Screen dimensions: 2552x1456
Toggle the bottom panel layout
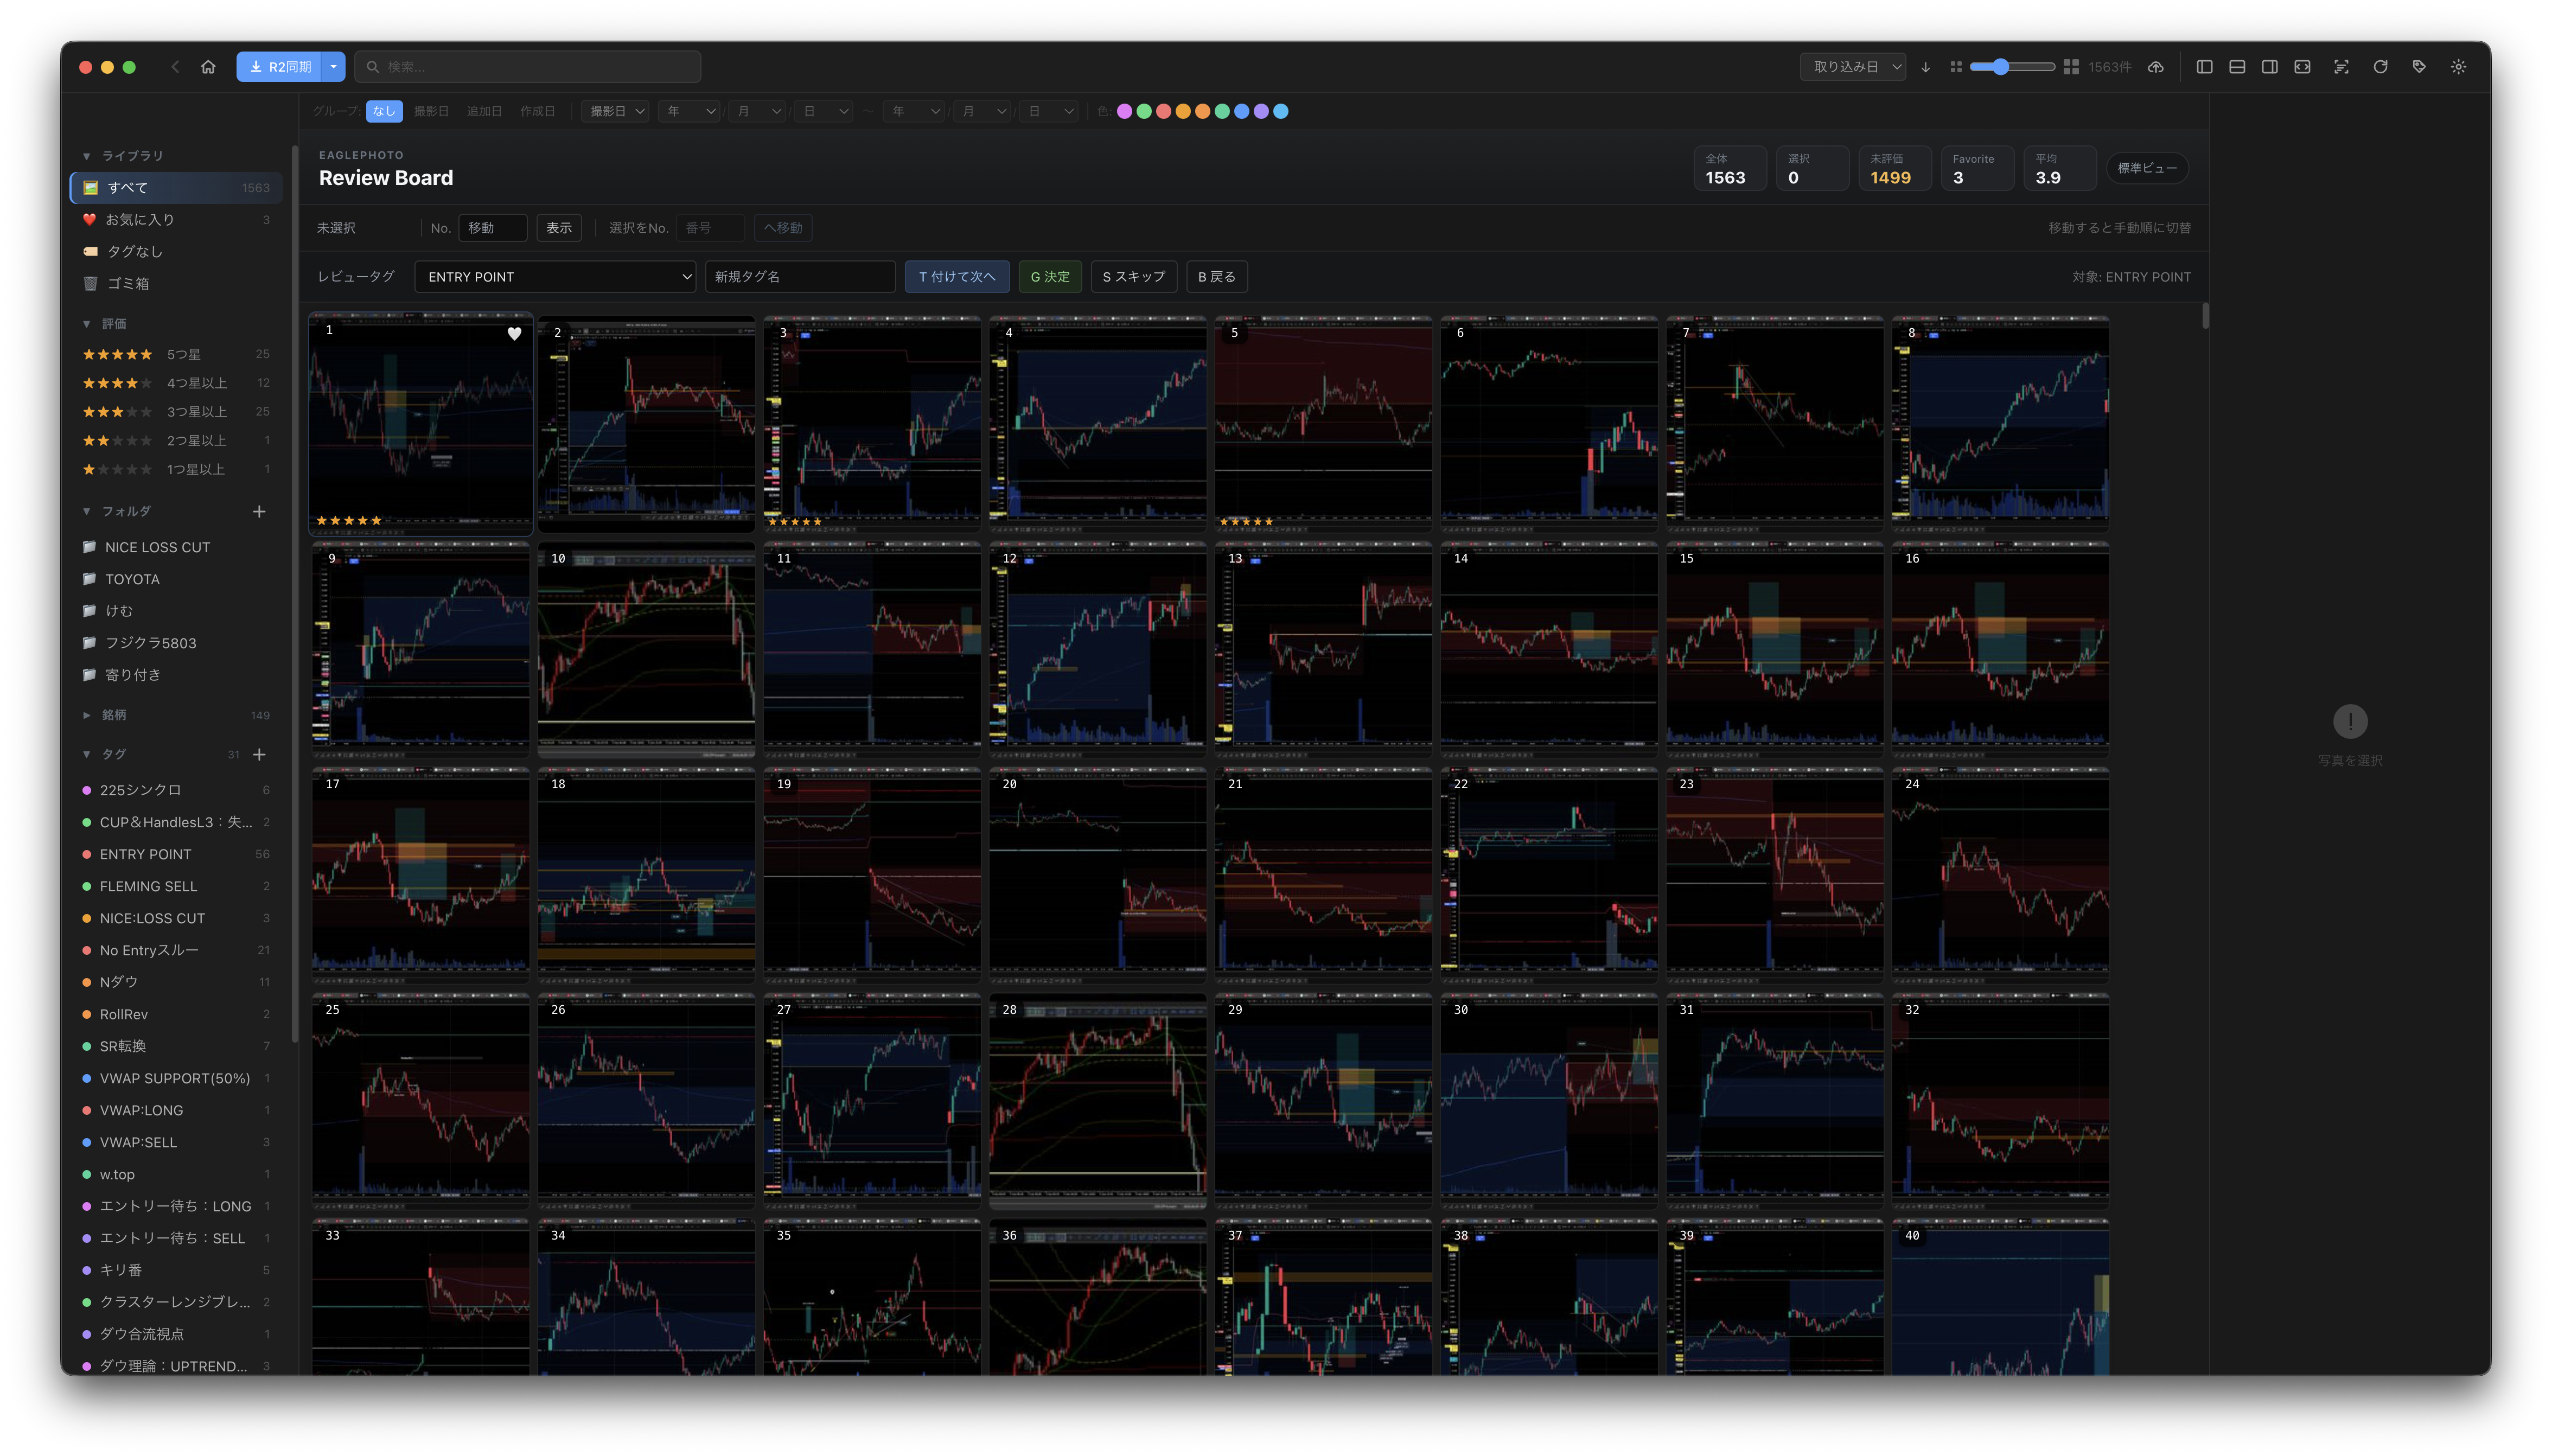[2237, 67]
